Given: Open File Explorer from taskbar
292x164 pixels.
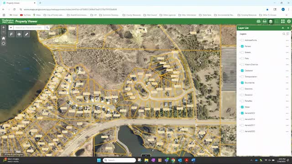Looking at the screenshot, I should [x=146, y=160].
